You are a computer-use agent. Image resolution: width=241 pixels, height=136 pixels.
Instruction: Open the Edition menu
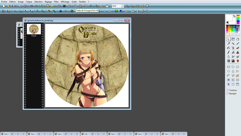13,2
